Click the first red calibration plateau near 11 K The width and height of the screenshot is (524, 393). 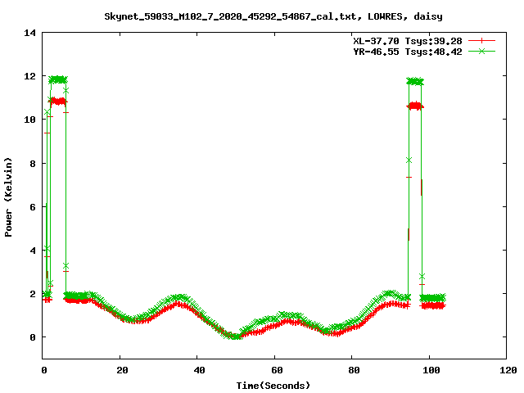tap(58, 102)
